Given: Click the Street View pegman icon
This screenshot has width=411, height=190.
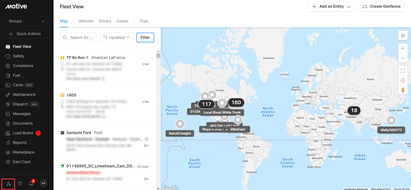Looking at the screenshot, I should (403, 90).
